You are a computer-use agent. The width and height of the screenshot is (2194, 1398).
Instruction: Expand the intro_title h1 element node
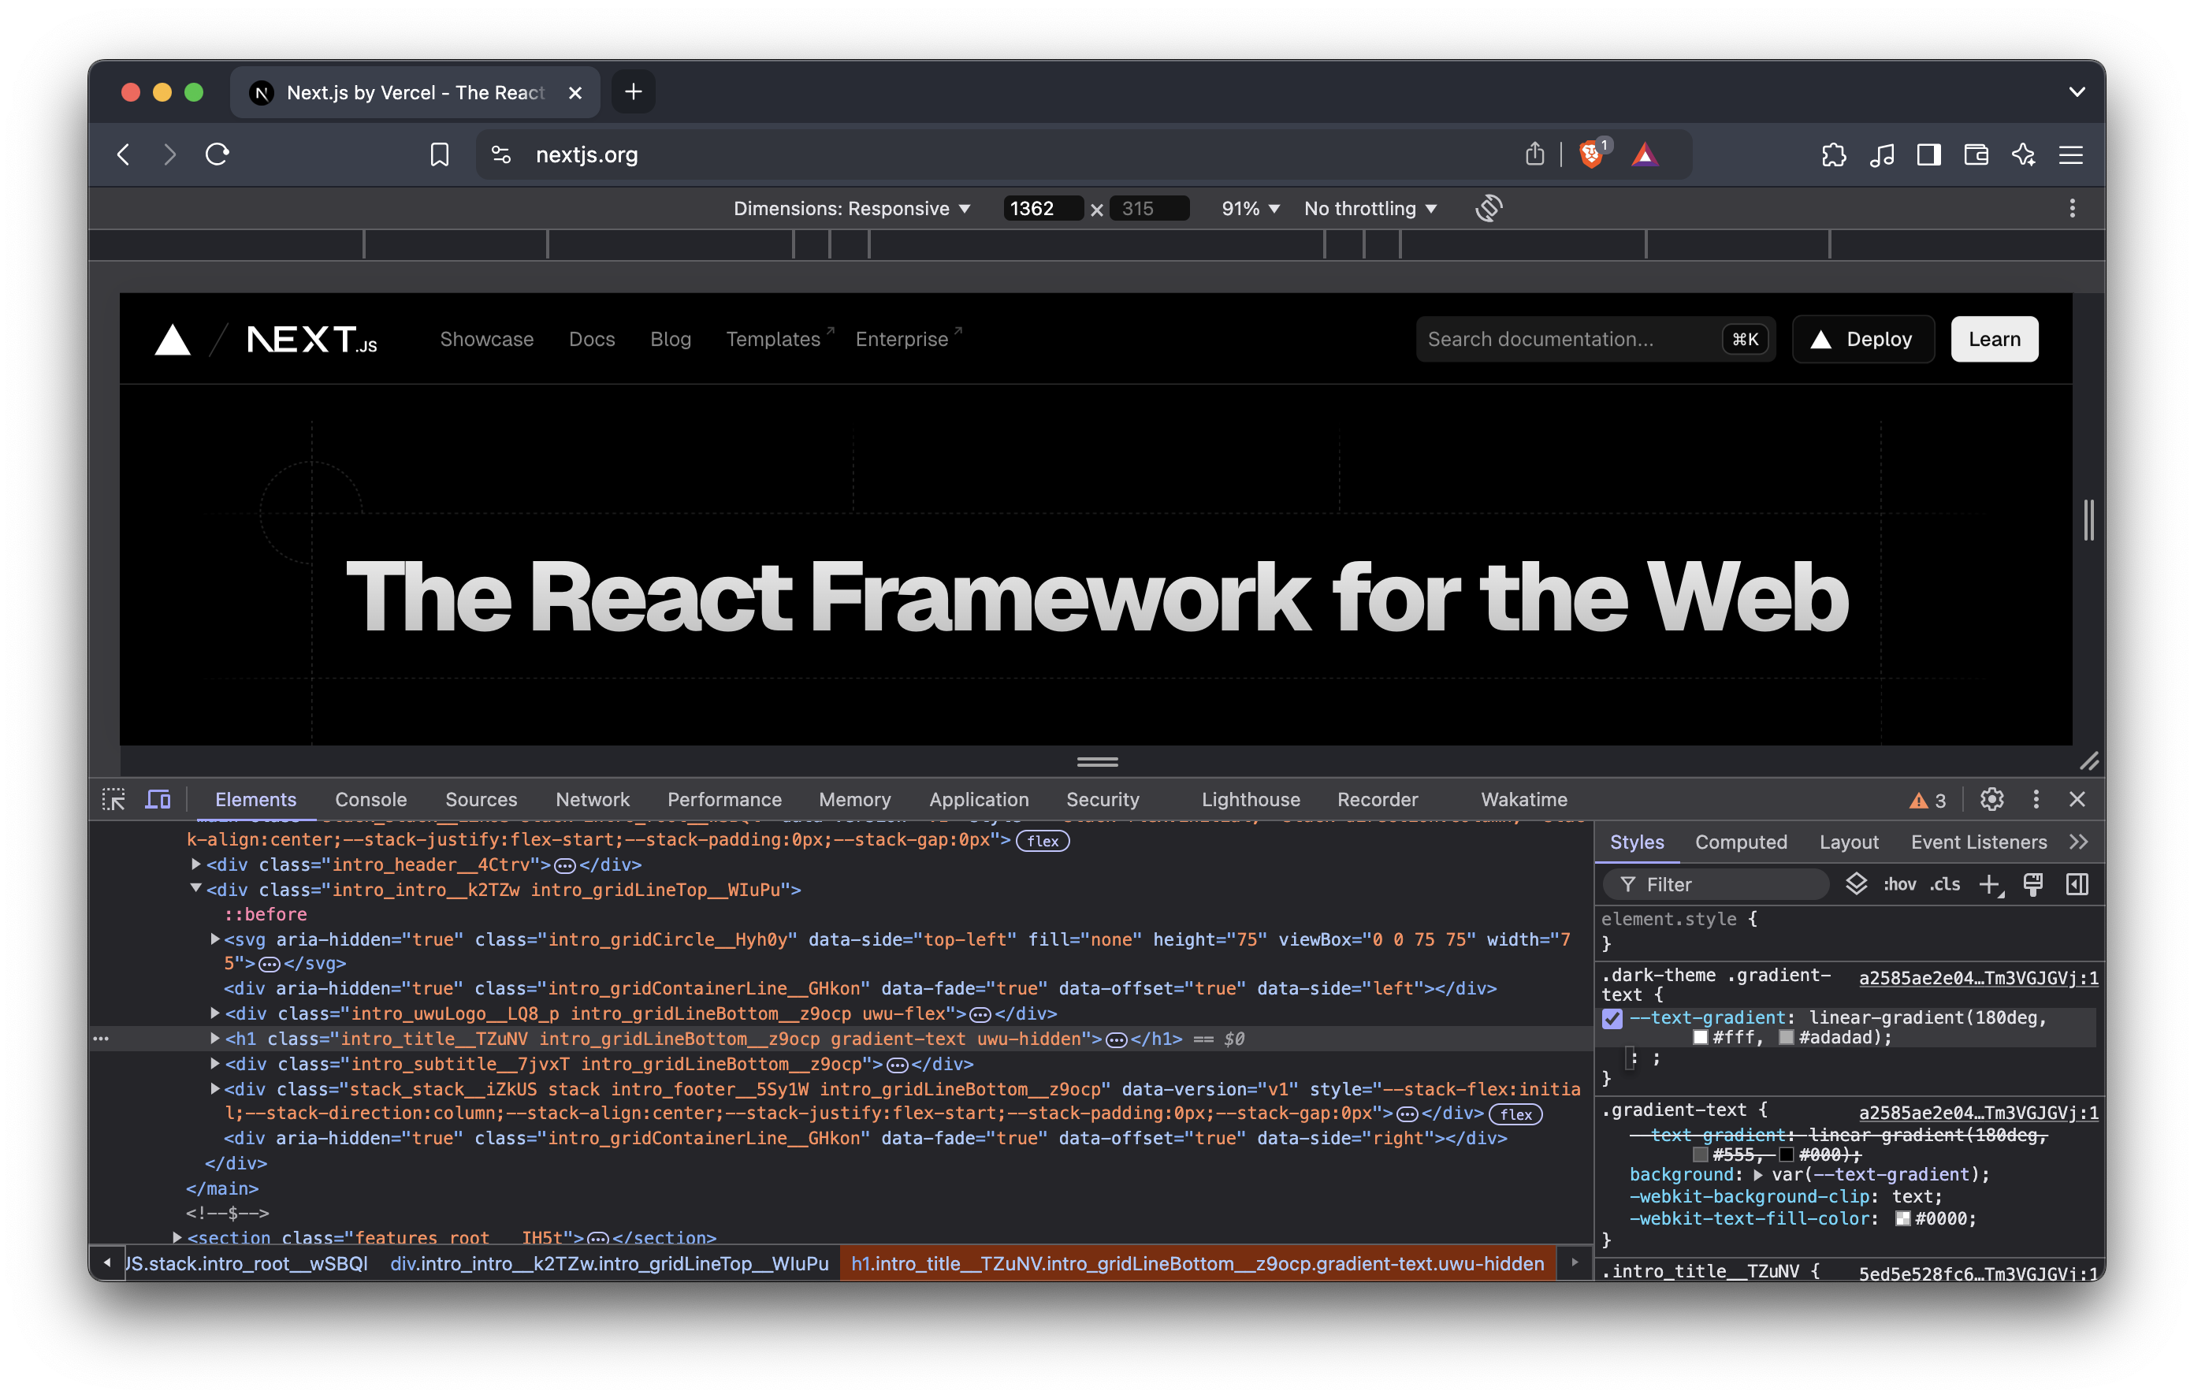pyautogui.click(x=215, y=1038)
